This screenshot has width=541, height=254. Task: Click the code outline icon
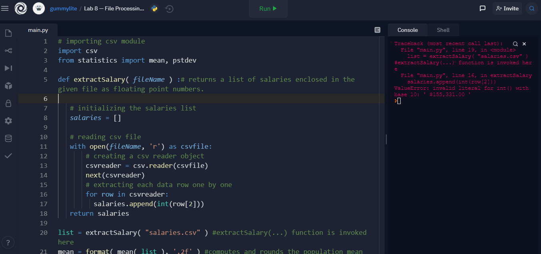[377, 30]
